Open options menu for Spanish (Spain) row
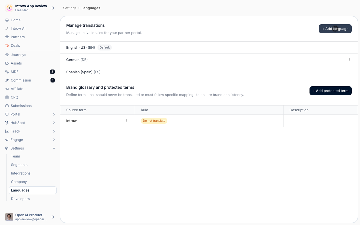 [350, 72]
